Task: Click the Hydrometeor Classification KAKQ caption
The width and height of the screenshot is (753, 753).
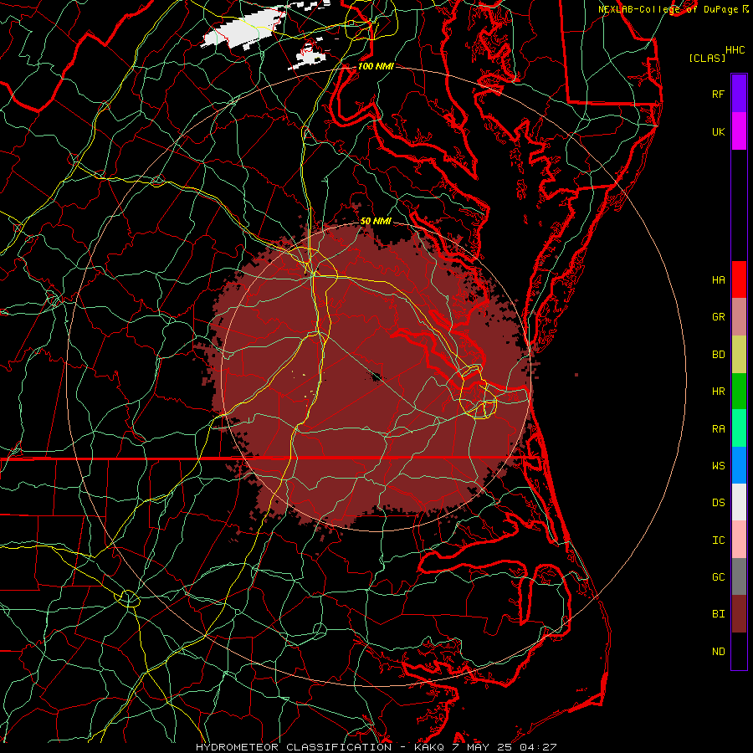Action: tap(376, 747)
